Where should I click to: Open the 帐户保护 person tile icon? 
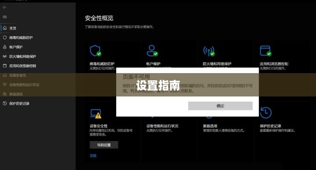point(152,51)
